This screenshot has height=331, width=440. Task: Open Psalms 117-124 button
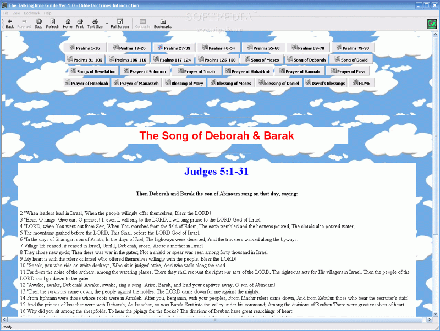point(172,59)
